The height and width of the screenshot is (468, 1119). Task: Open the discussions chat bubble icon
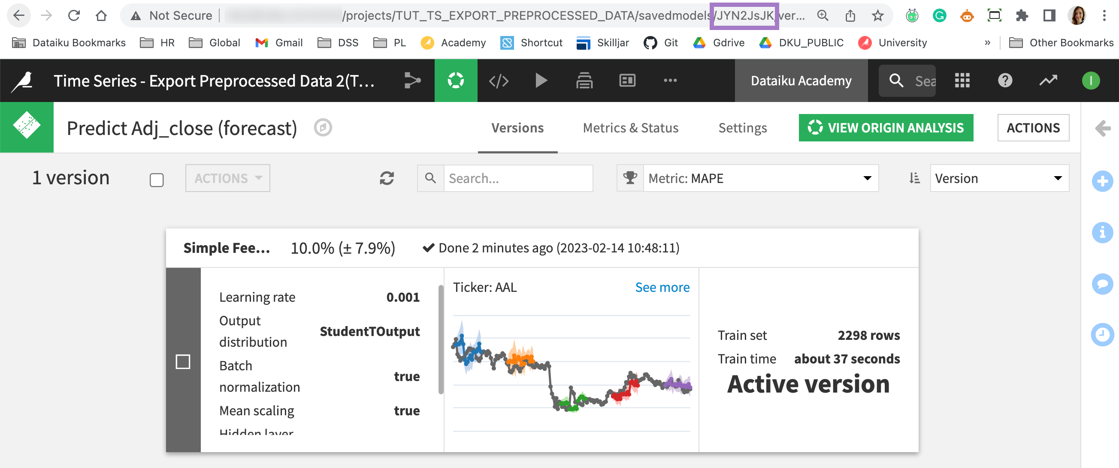point(1102,284)
